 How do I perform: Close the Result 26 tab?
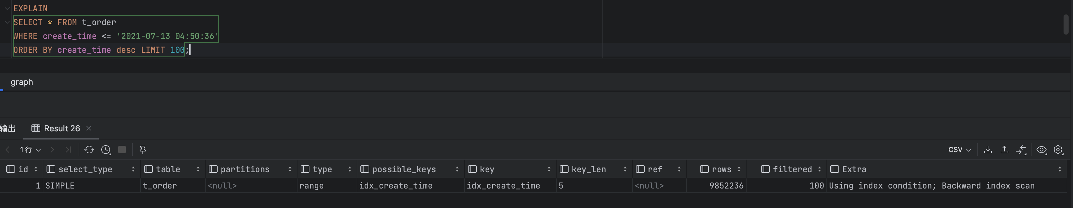click(x=89, y=128)
